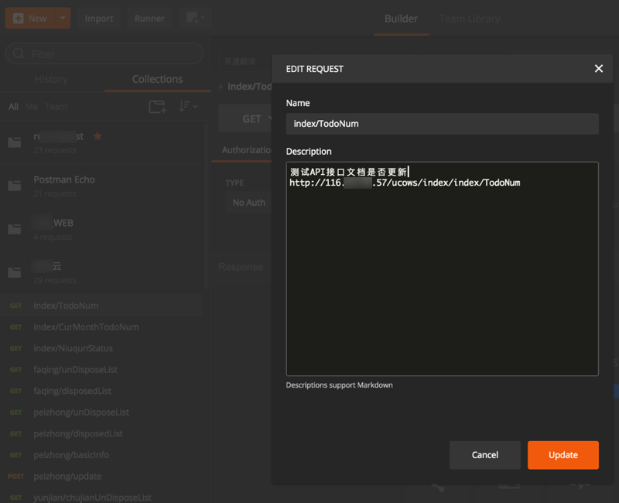Open the Postman Echo collection
Screen dimensions: 619x503
coord(101,186)
